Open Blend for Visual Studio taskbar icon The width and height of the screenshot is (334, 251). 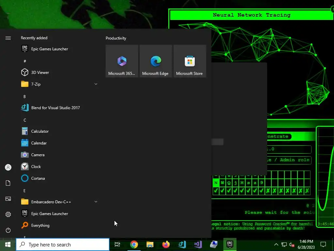pyautogui.click(x=182, y=244)
